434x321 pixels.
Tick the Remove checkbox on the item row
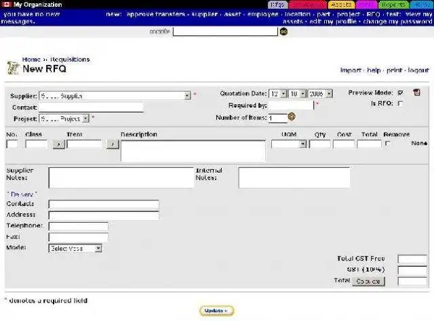388,144
